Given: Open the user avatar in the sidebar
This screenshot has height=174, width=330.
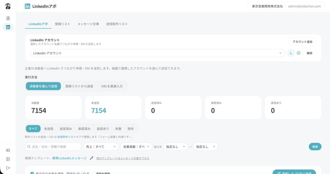Looking at the screenshot, I should [x=8, y=6].
